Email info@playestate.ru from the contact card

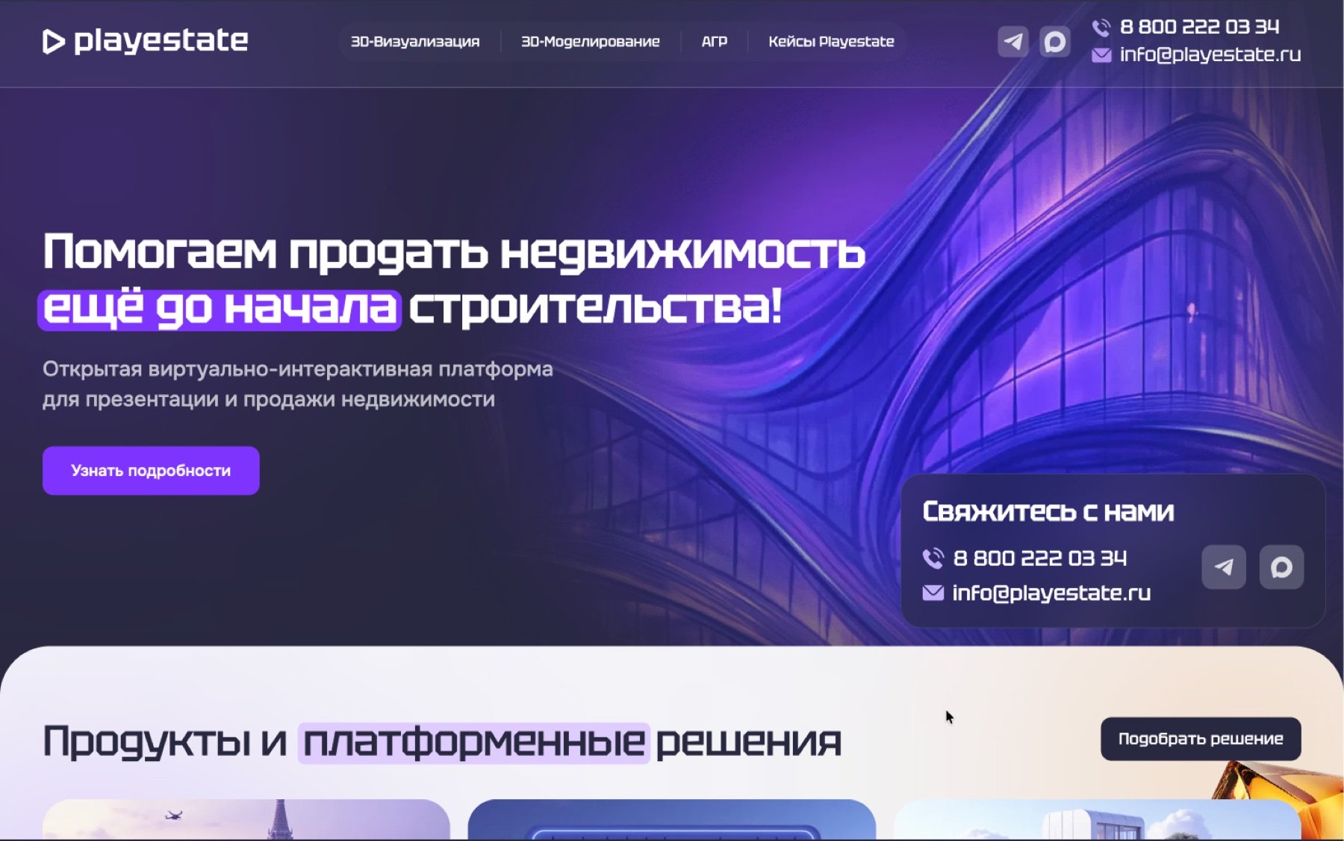1051,593
